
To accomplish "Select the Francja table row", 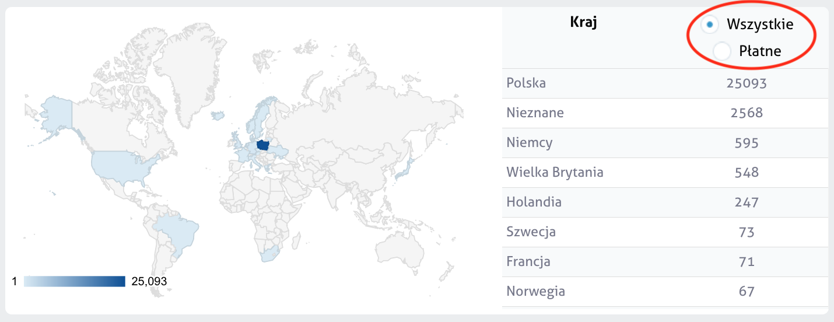I will tap(665, 261).
